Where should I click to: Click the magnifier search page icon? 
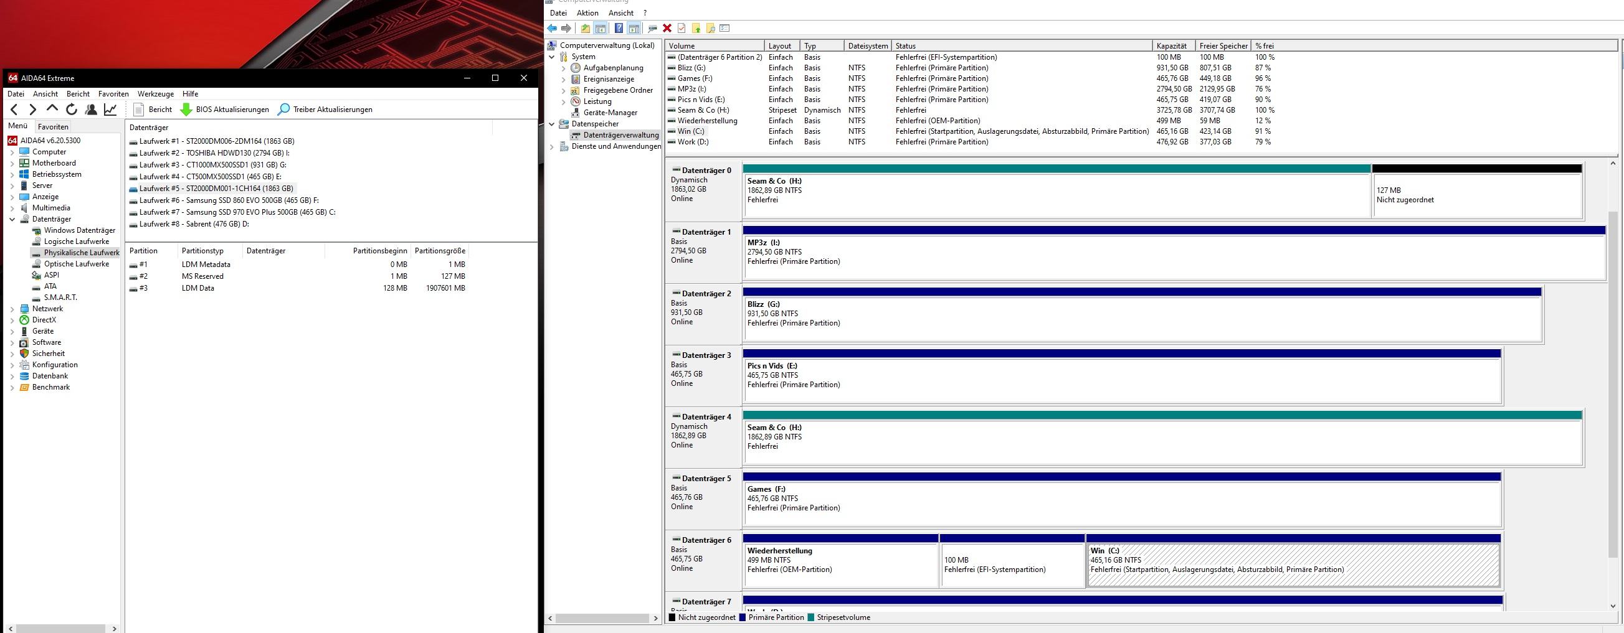(711, 29)
